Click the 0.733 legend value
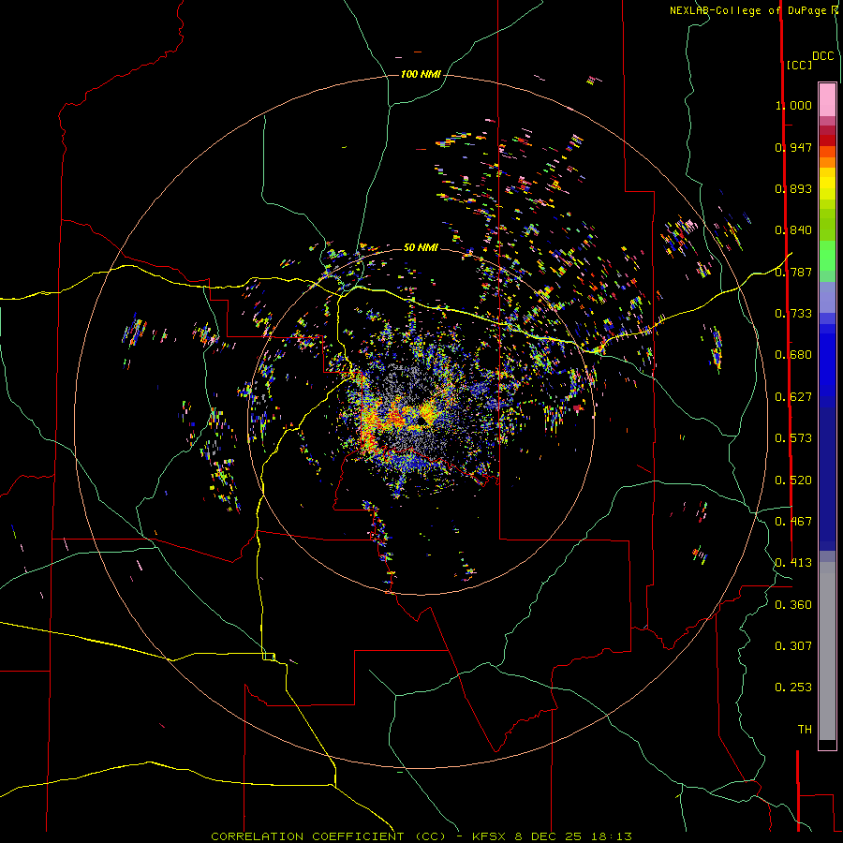 [x=793, y=314]
